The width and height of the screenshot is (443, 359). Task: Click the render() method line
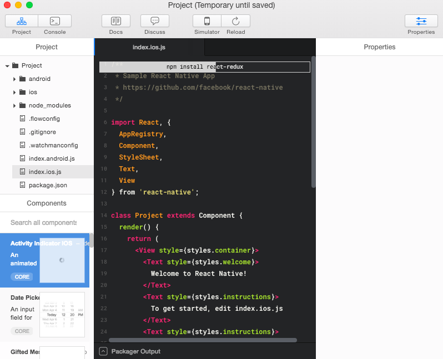tap(139, 227)
